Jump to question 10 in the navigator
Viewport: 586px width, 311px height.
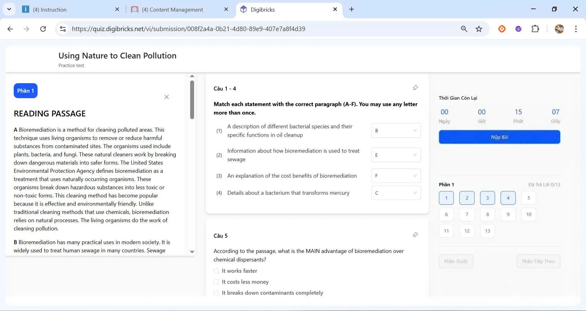tap(529, 214)
